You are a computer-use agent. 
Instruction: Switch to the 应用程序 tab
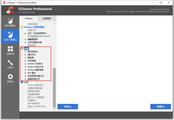pyautogui.click(x=47, y=18)
